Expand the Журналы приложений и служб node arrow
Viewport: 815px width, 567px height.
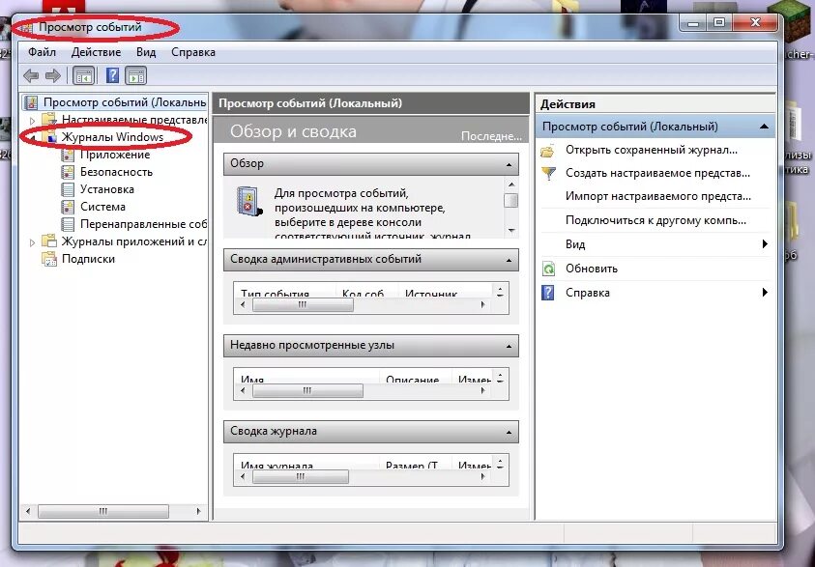[32, 241]
